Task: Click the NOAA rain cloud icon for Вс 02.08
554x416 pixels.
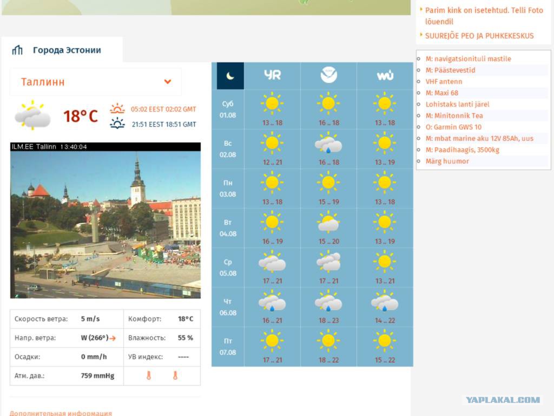Action: pos(328,143)
